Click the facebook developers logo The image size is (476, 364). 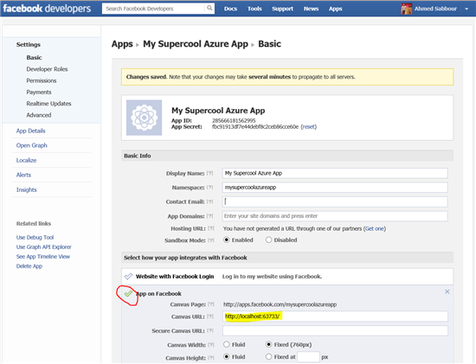tap(47, 9)
